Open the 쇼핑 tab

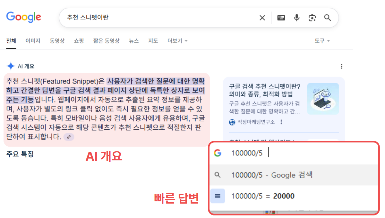(x=79, y=41)
